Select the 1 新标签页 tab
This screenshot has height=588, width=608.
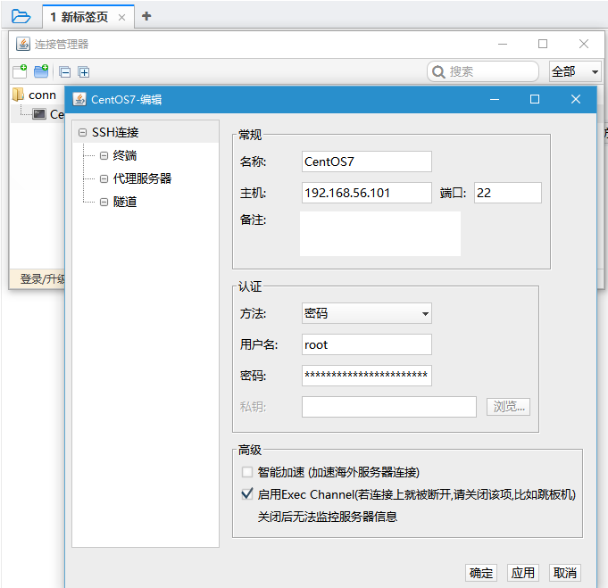88,17
